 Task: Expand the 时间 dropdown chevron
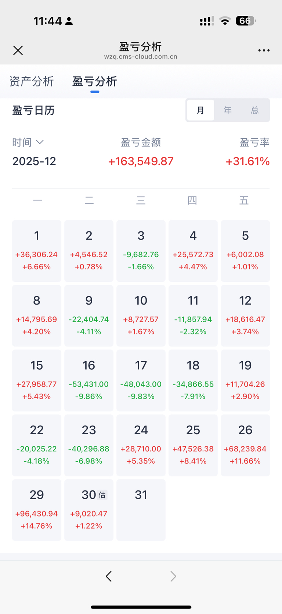(x=40, y=142)
